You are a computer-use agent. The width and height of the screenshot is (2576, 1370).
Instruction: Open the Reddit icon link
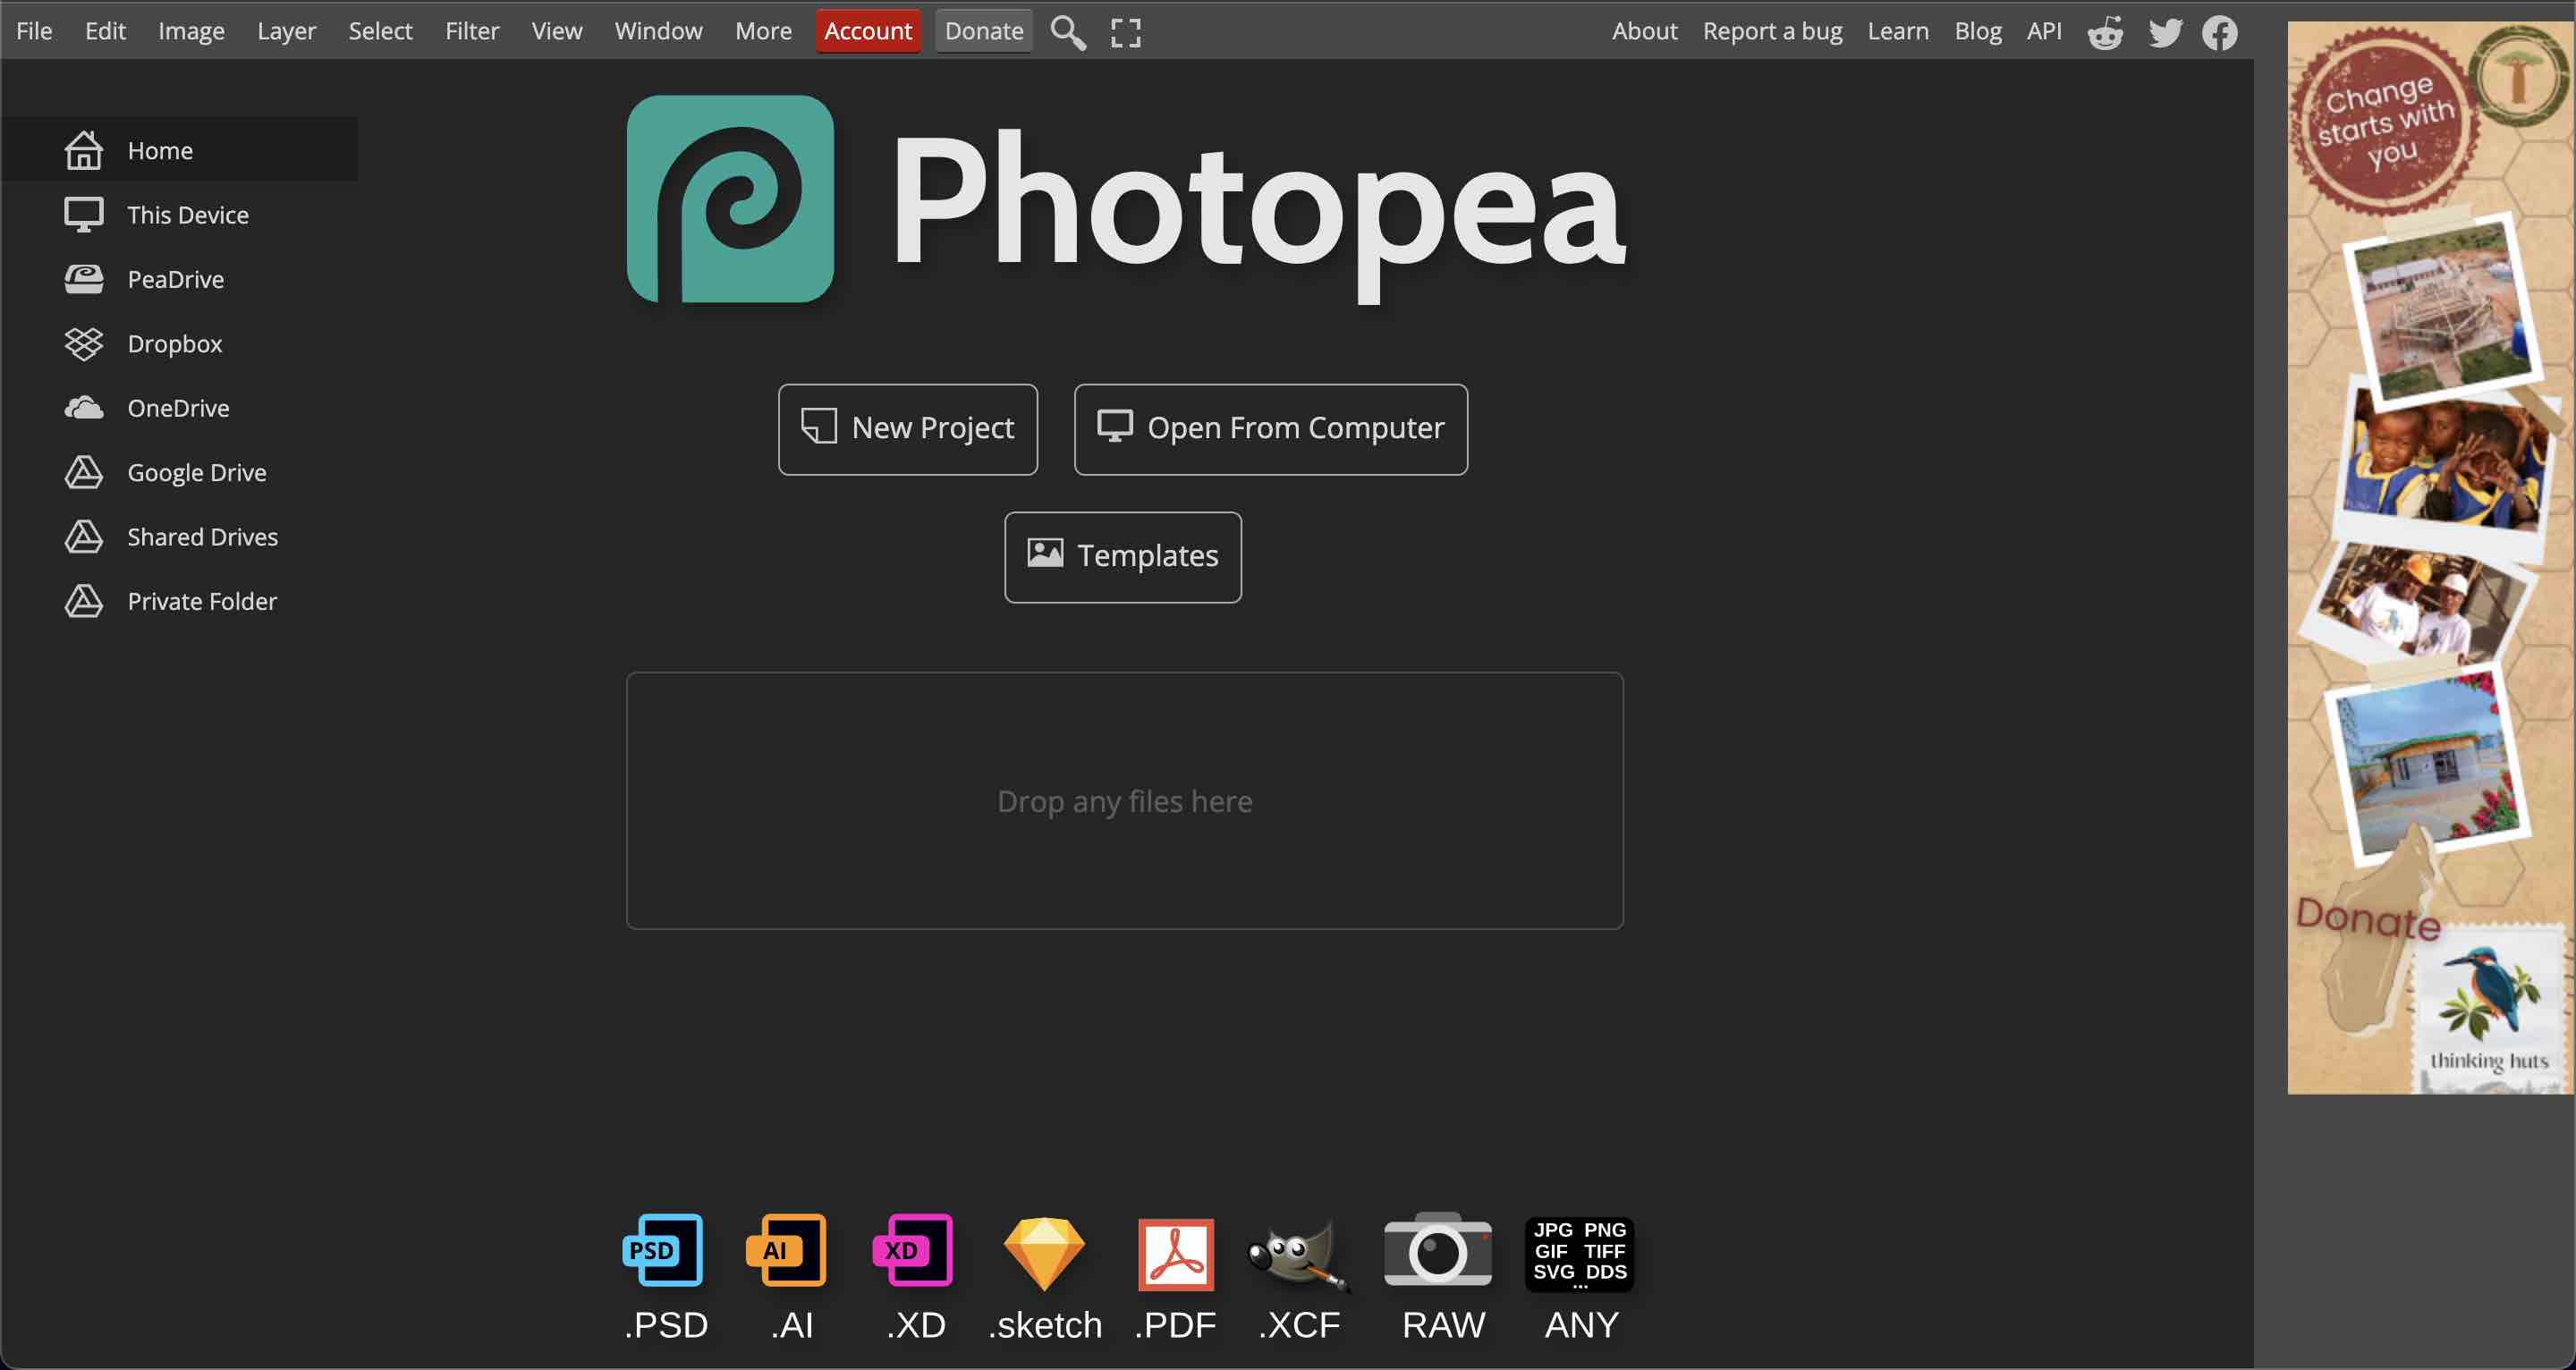point(2105,32)
